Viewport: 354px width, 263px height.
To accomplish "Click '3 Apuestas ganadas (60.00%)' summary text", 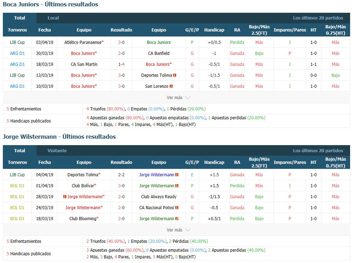I will click(115, 250).
